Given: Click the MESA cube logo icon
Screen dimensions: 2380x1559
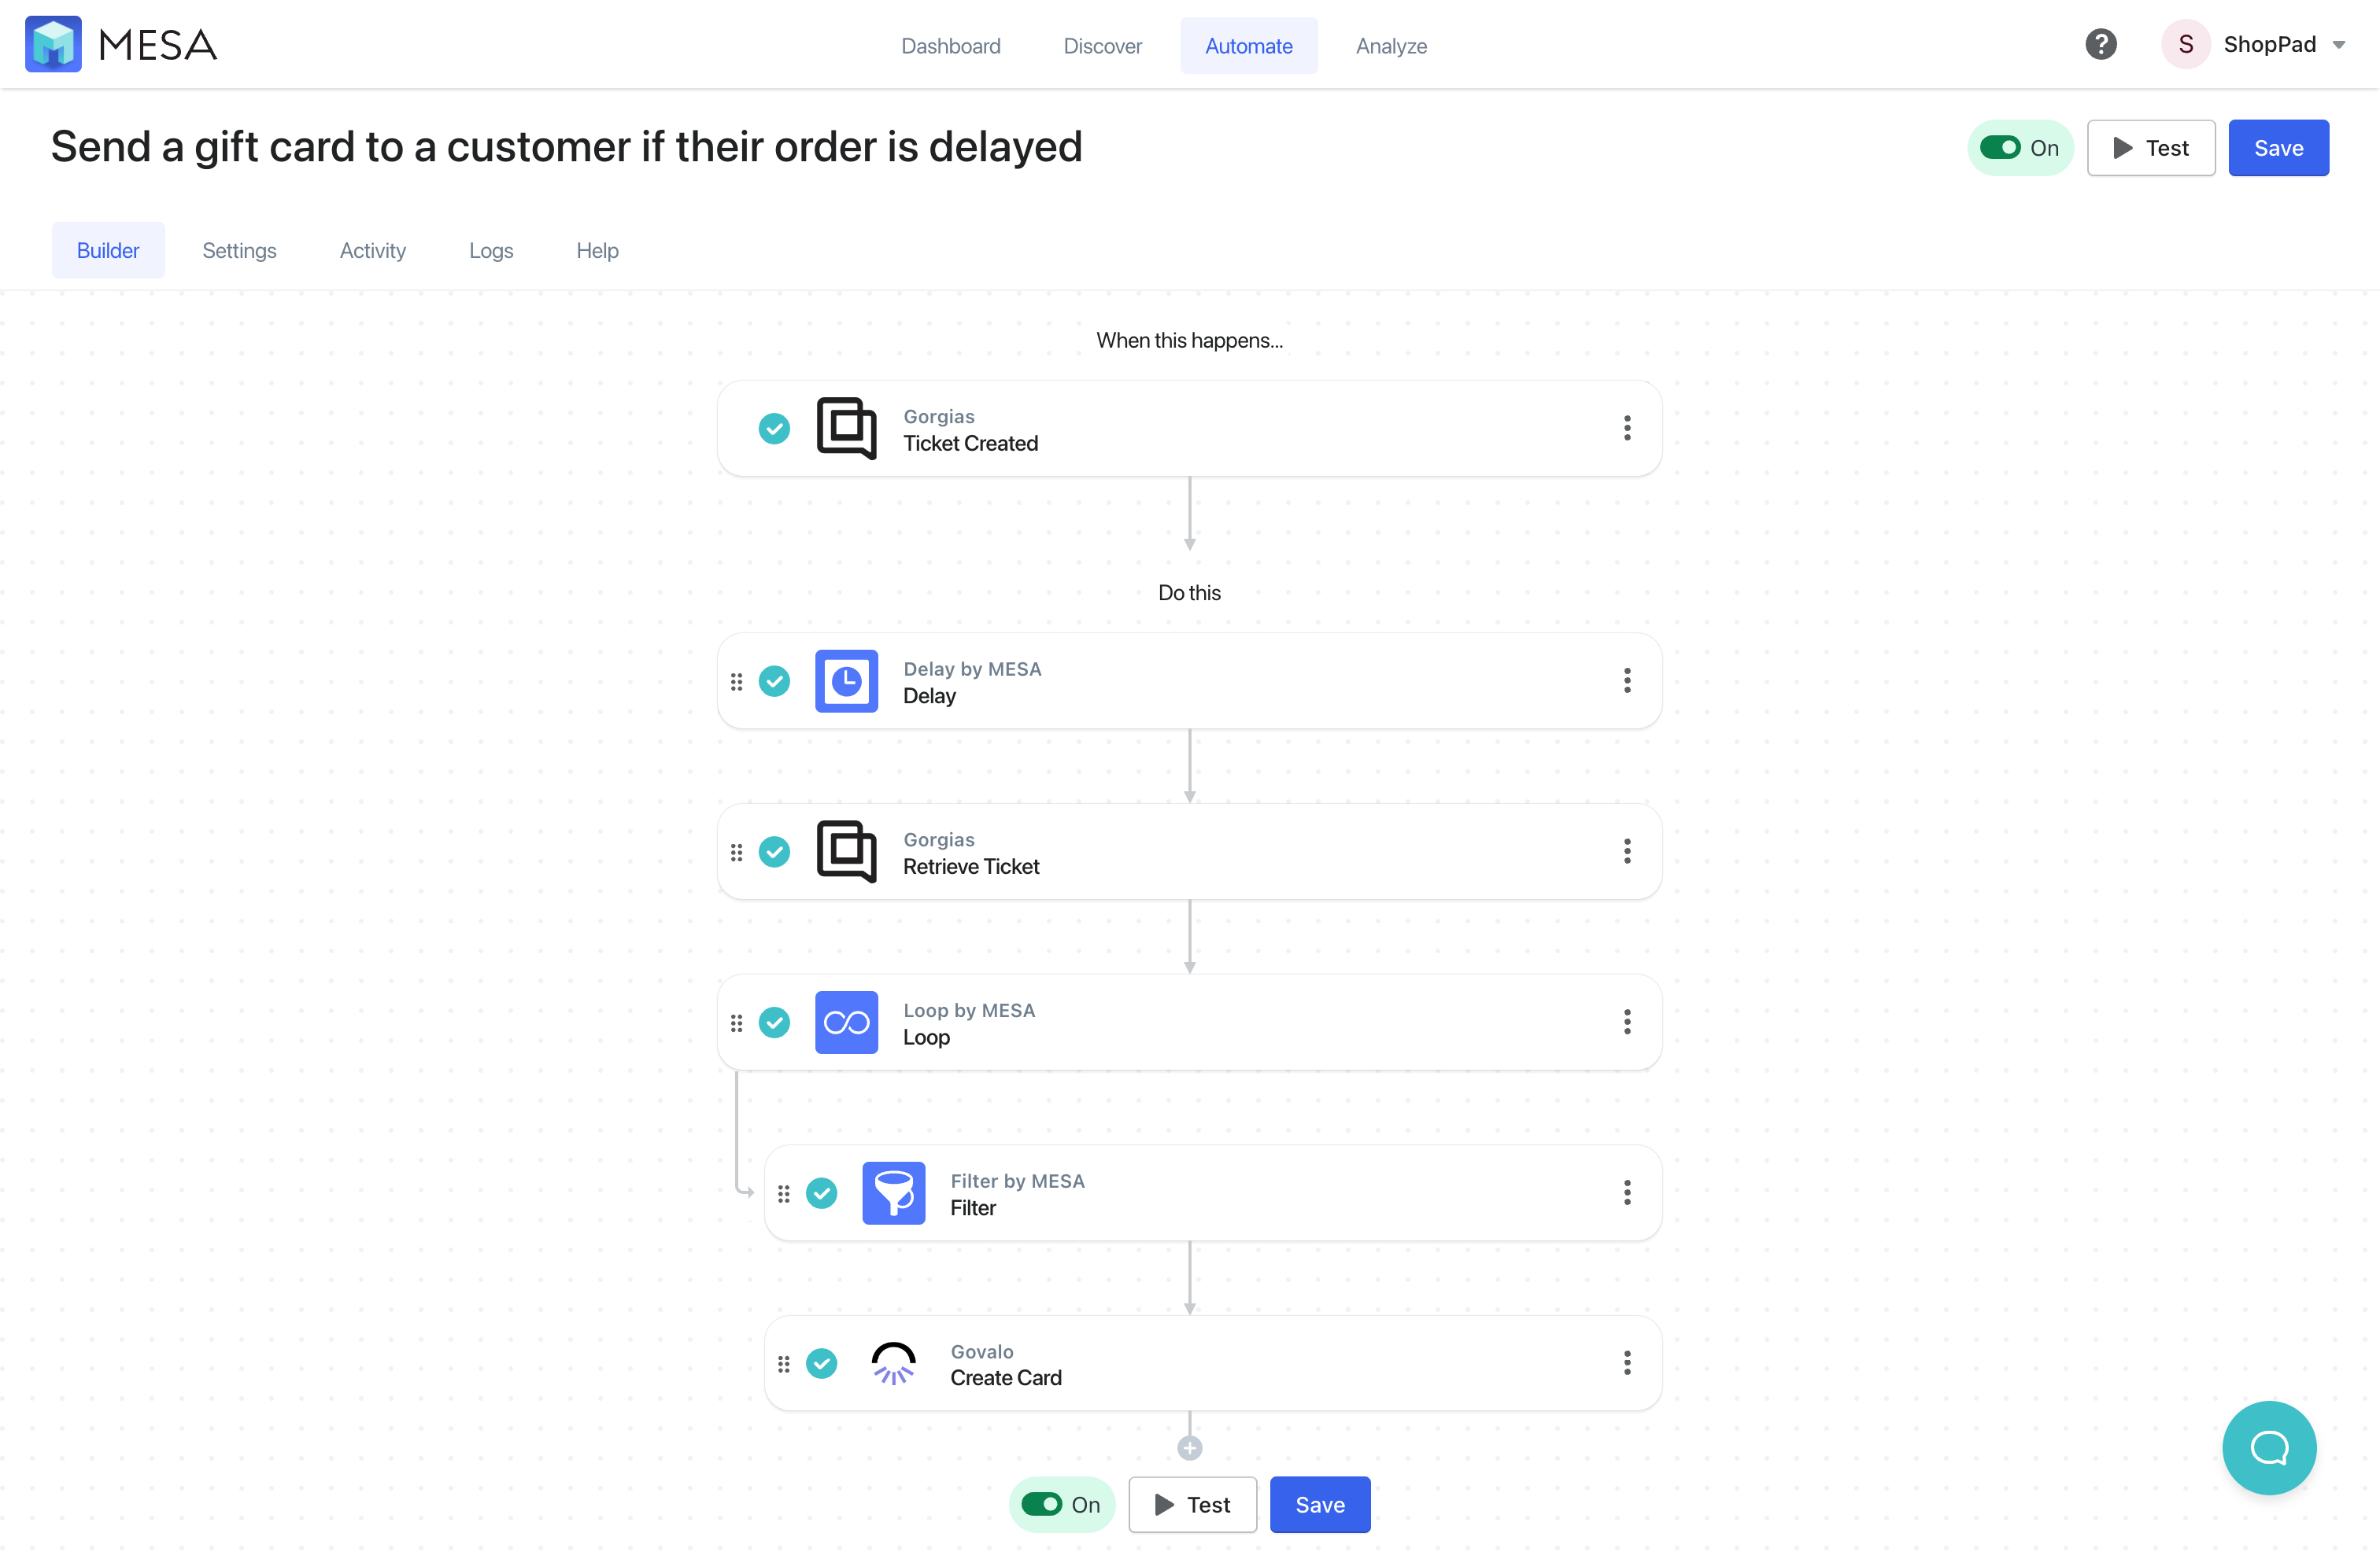Looking at the screenshot, I should pos(53,44).
